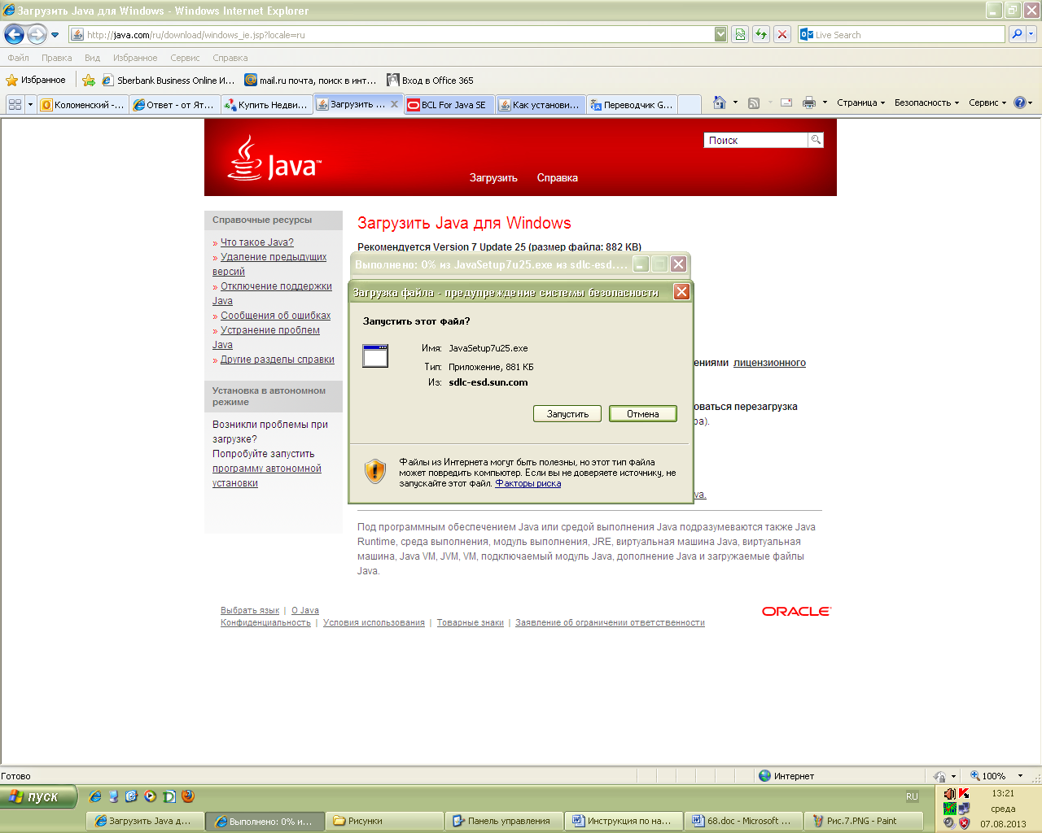The image size is (1042, 833).
Task: Launch Firefox from Quick Launch
Action: pyautogui.click(x=188, y=796)
